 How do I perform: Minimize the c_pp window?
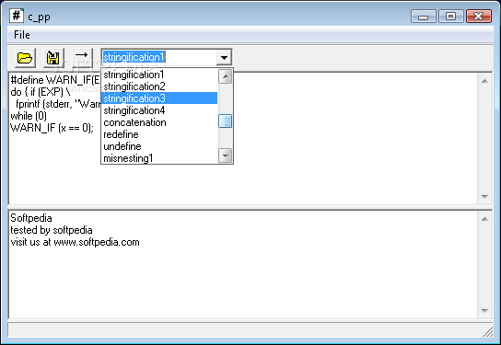[x=423, y=17]
